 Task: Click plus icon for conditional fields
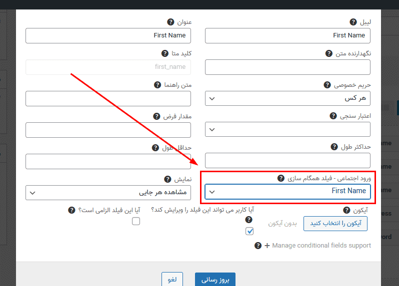point(267,246)
